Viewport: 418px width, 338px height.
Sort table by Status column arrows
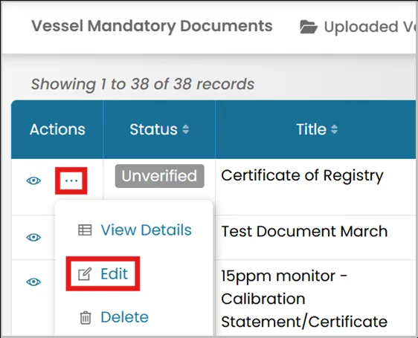point(185,129)
